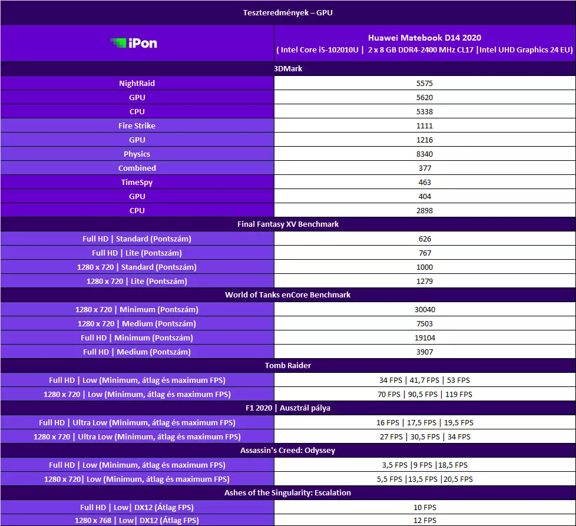Image resolution: width=576 pixels, height=526 pixels.
Task: Select the score 19104
Action: (425, 338)
